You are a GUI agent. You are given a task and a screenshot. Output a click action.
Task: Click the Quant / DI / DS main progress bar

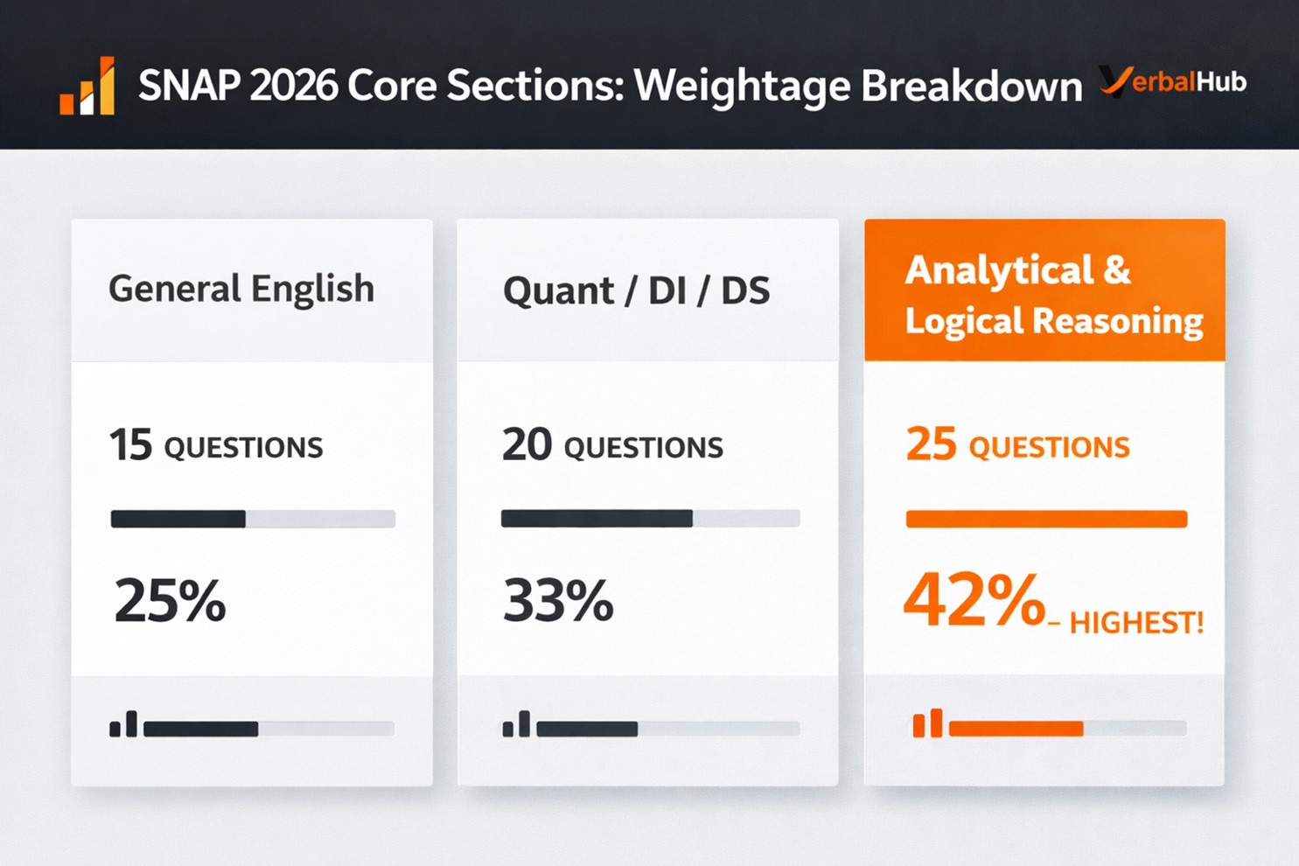point(650,519)
